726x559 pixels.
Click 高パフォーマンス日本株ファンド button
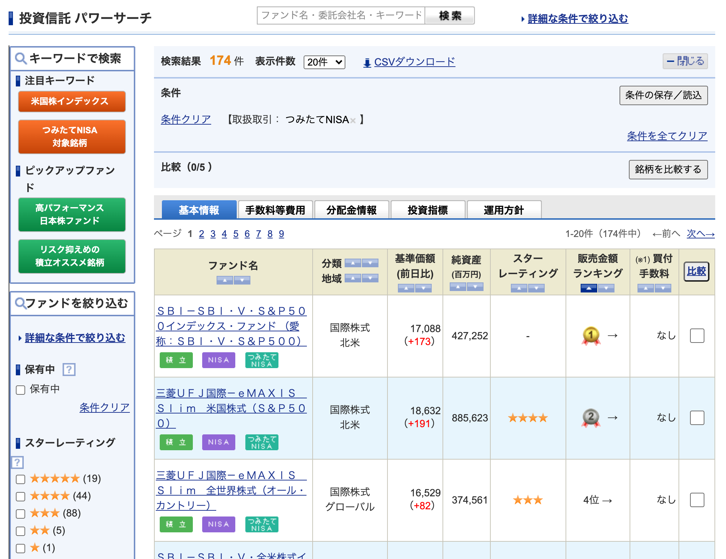point(72,214)
